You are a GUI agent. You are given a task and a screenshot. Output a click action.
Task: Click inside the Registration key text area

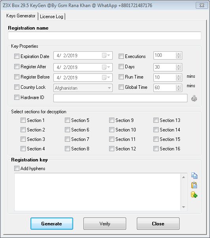point(97,192)
